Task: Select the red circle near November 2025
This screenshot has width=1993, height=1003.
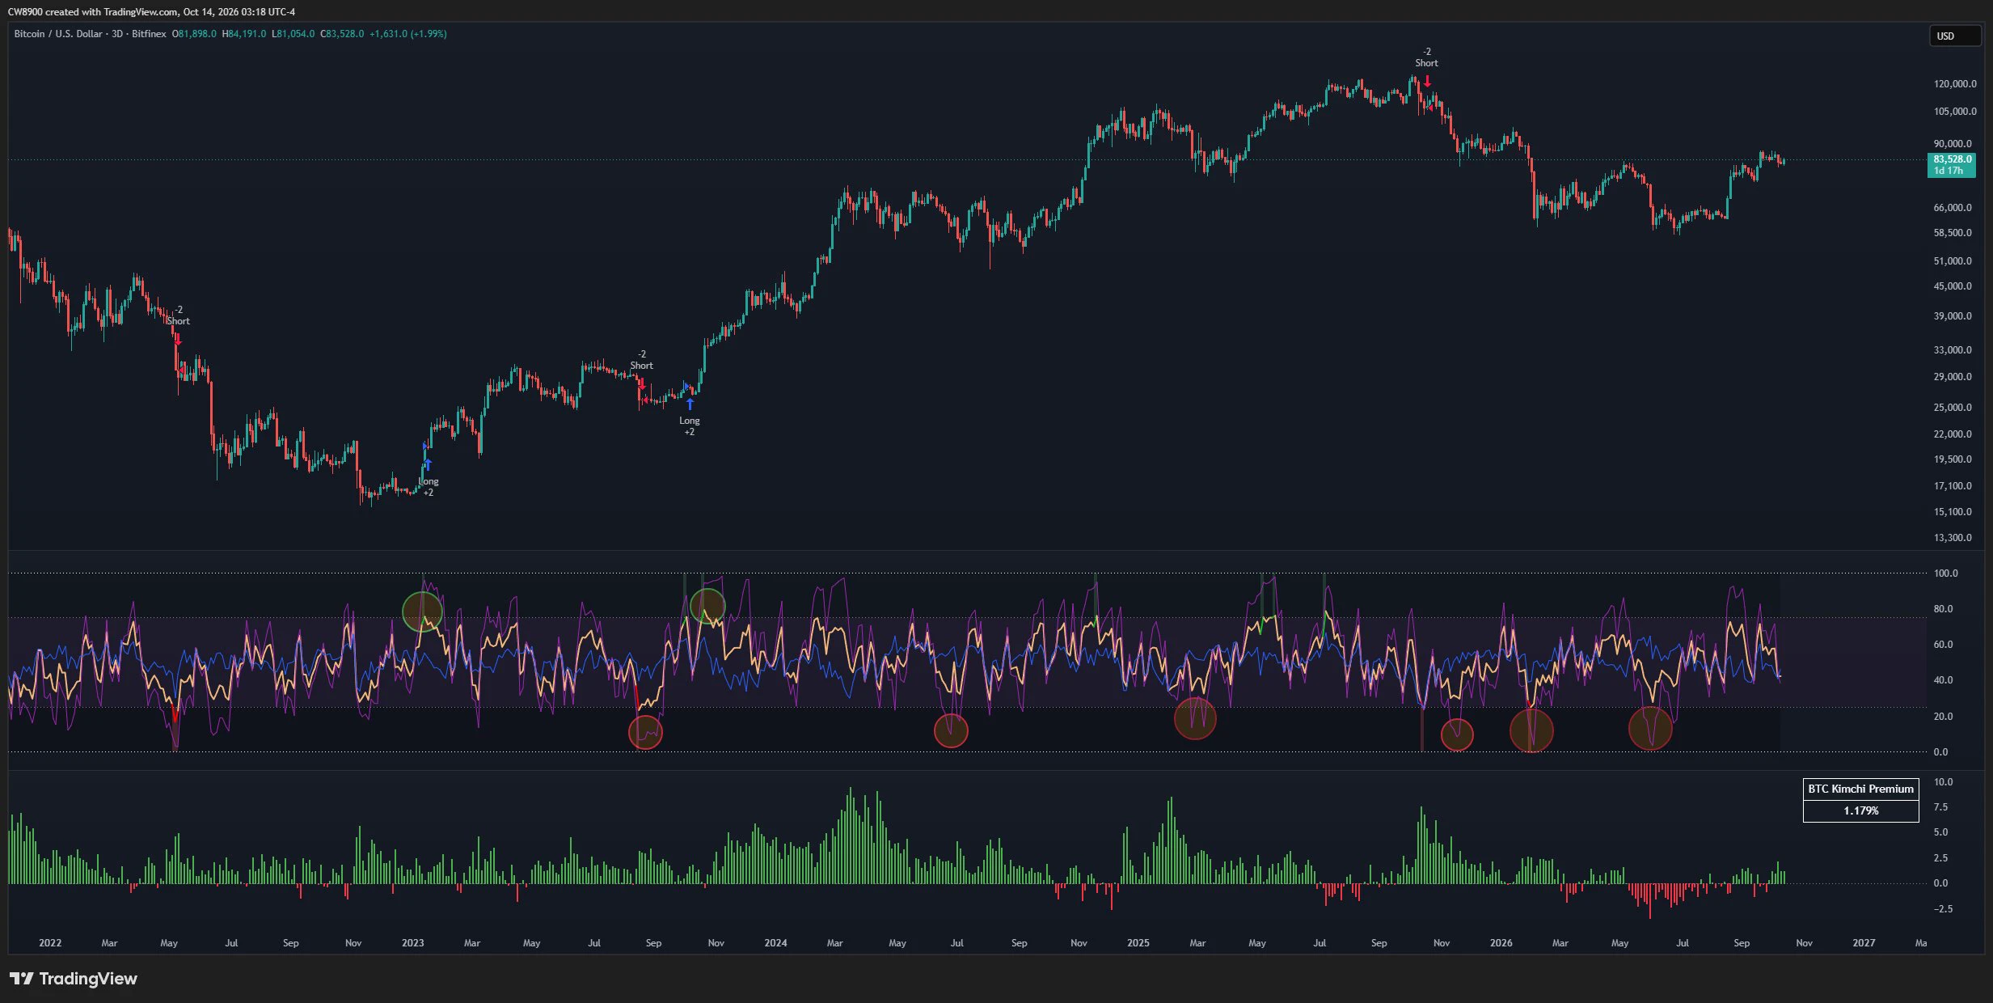Action: pos(1457,734)
